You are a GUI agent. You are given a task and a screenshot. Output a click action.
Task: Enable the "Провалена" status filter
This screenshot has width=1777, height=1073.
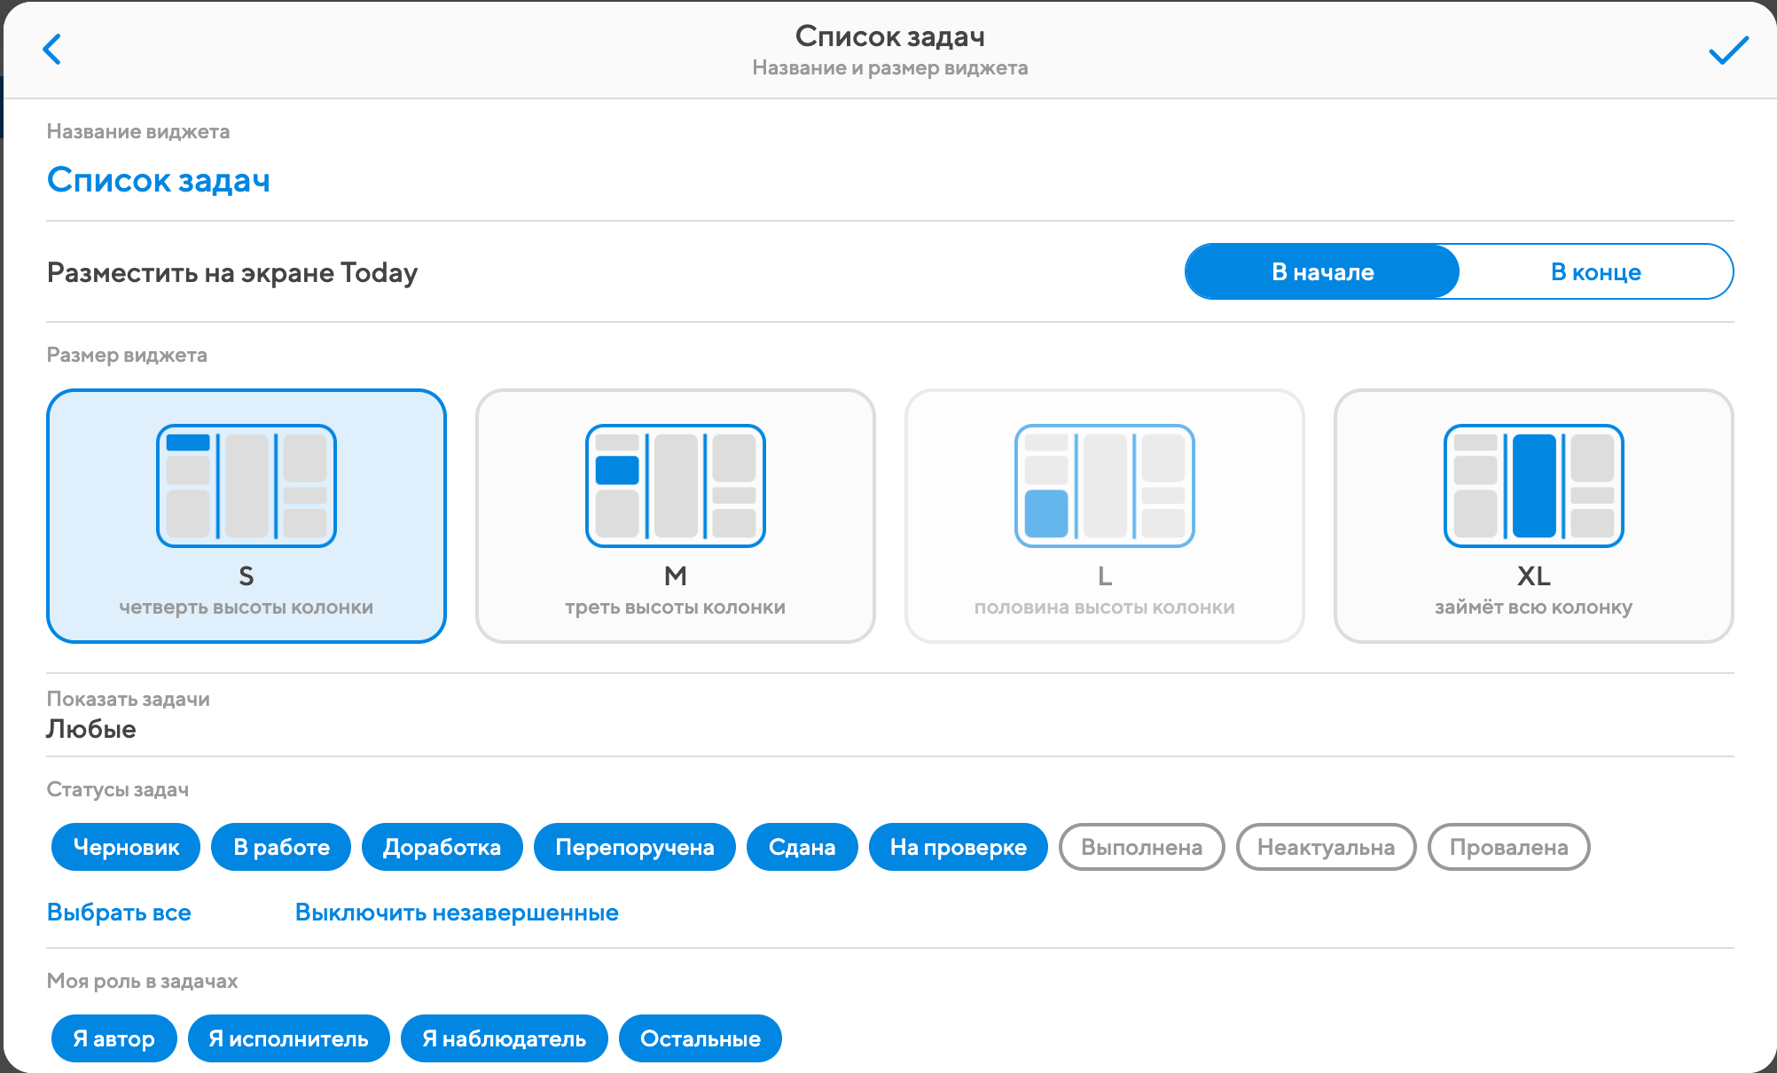click(x=1507, y=847)
